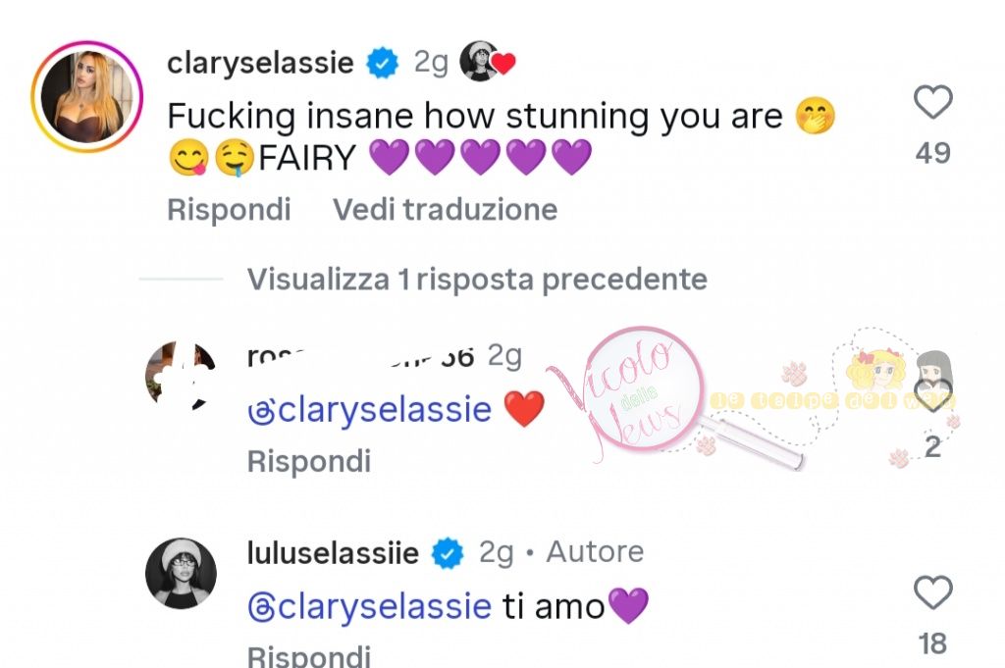
Task: Open the claryselassie username at the top
Action: click(260, 64)
